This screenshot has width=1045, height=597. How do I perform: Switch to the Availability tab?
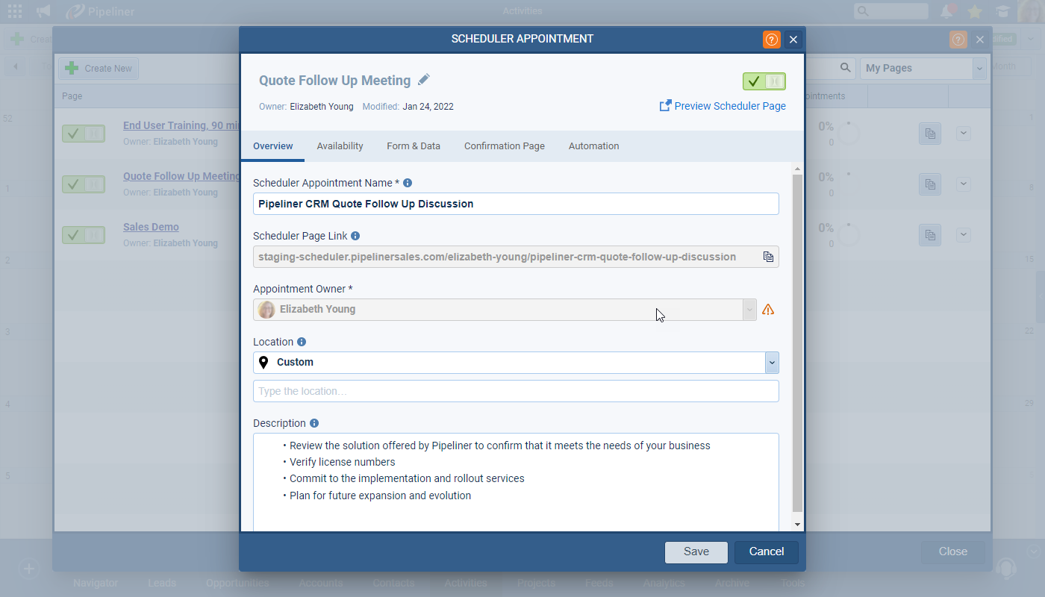point(340,146)
